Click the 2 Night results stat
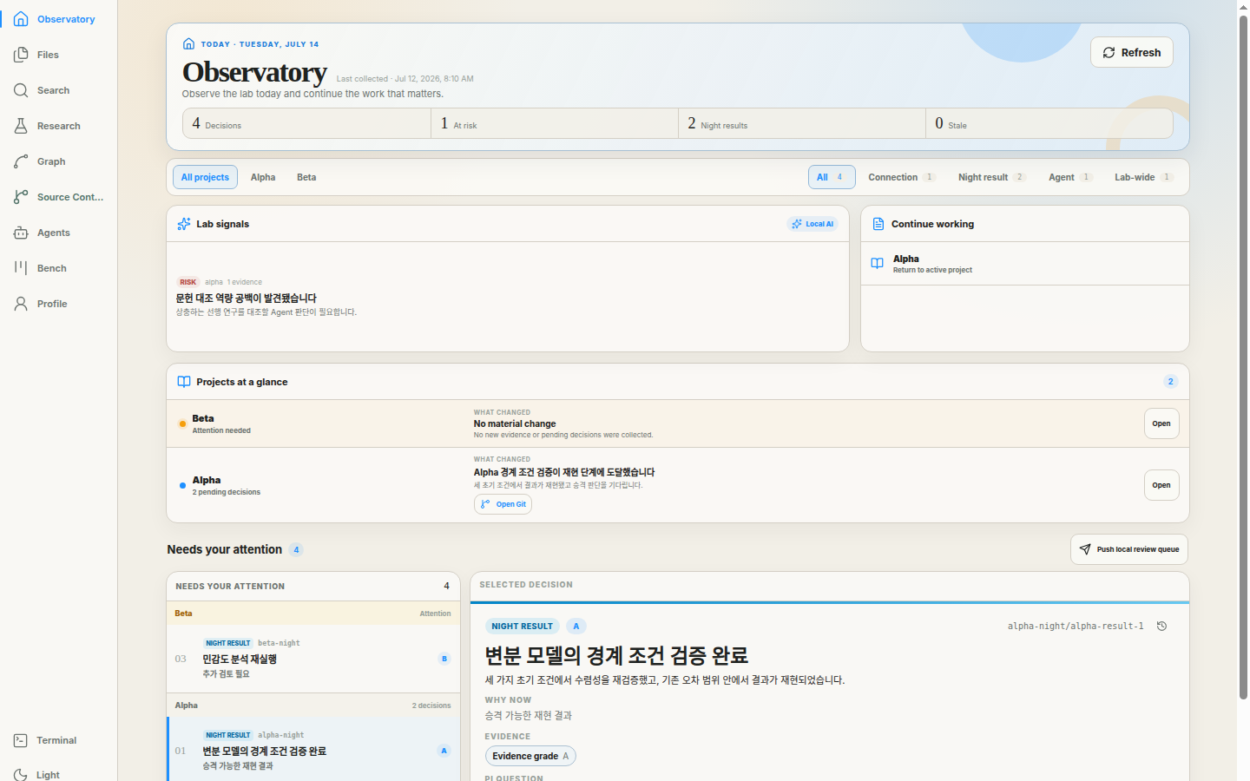The height and width of the screenshot is (781, 1250). point(801,123)
